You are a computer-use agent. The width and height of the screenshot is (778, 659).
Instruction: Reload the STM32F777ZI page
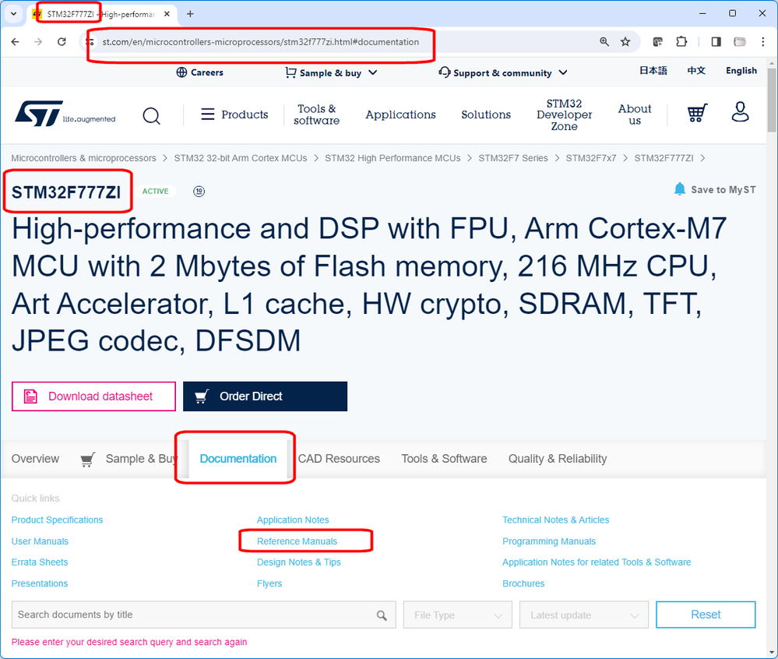[62, 42]
